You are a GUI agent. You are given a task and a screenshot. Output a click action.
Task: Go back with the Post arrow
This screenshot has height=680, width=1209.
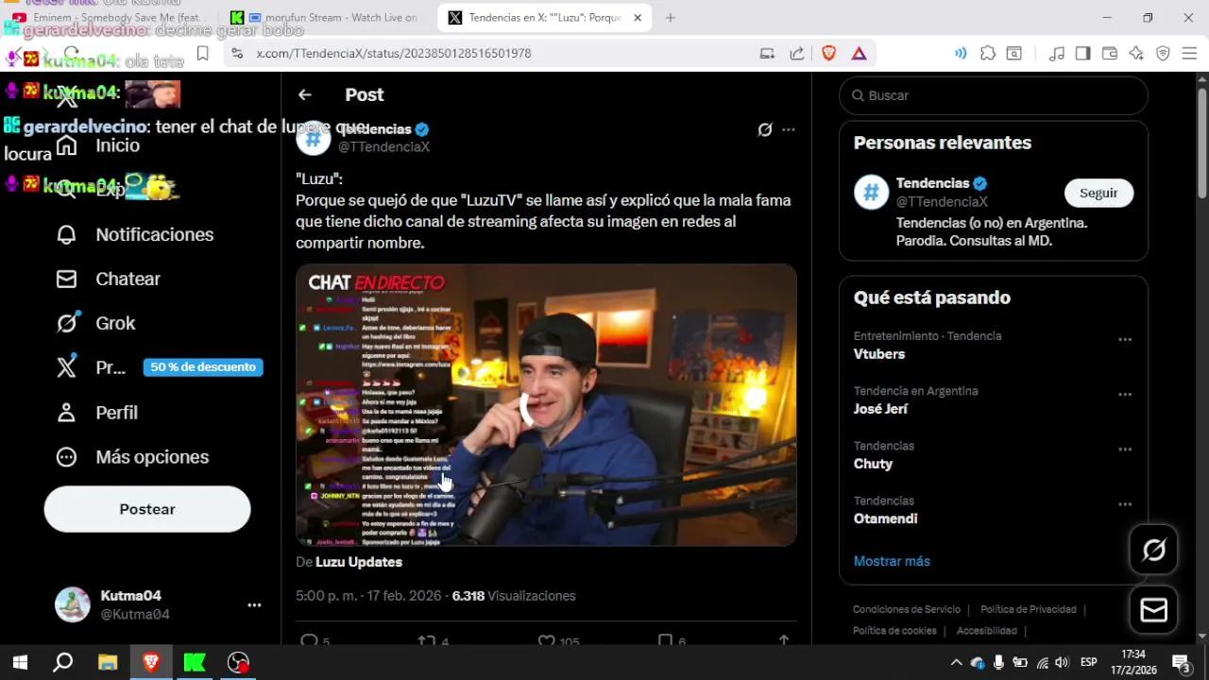pos(304,94)
